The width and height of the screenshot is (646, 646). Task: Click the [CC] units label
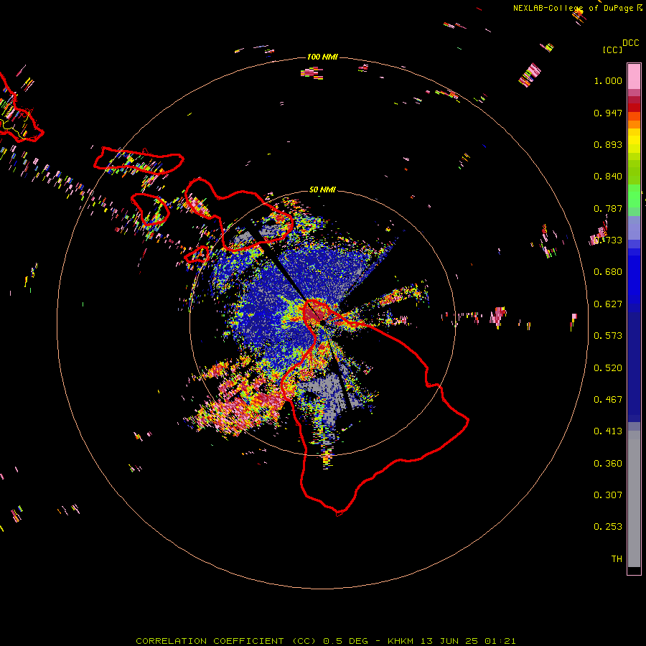612,50
